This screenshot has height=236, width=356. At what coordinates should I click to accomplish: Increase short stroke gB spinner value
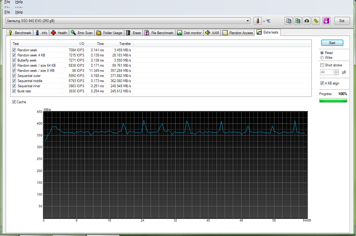click(x=336, y=71)
